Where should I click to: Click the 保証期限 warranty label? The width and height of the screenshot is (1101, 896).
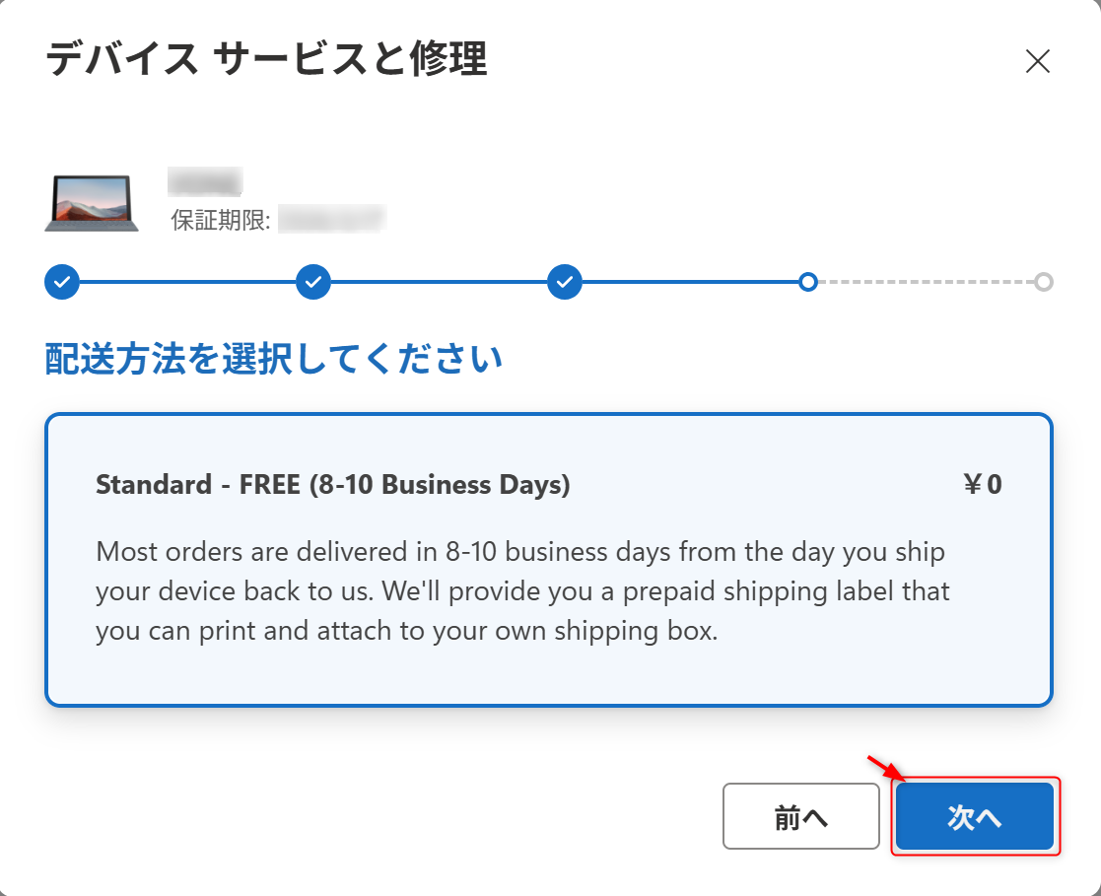221,220
